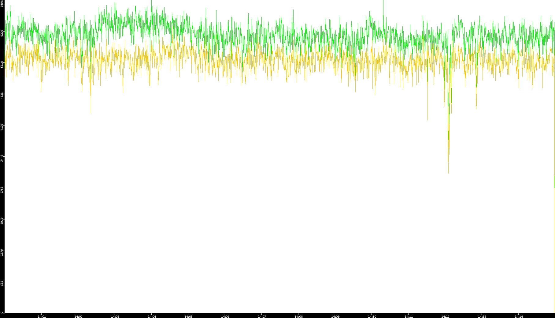Screen dimensions: 555x318
Task: Select the 14:09 time marker
Action: 335,316
